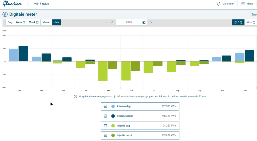Screen dimensions: 257x141
Task: Click the Fluvius logo
Action: (12, 4)
